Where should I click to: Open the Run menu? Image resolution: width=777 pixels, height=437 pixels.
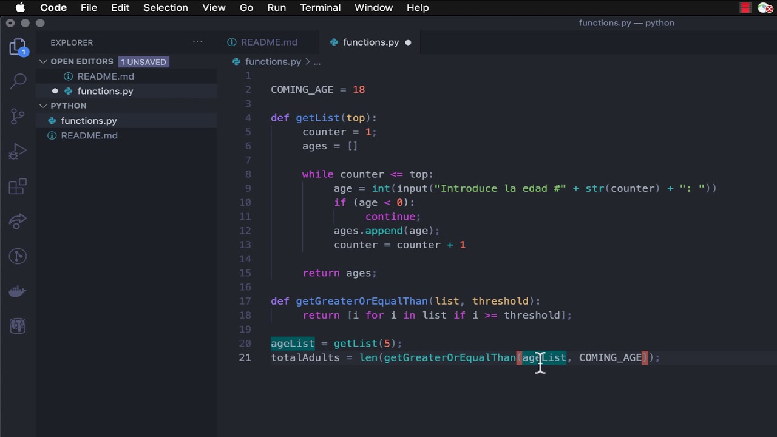click(x=276, y=7)
